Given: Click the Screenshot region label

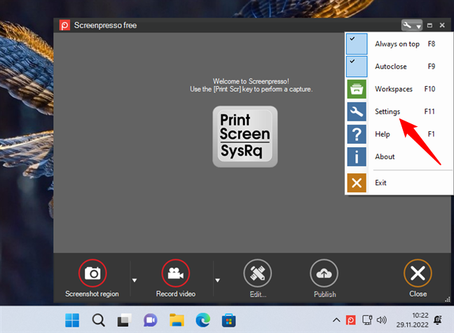Looking at the screenshot, I should tap(92, 294).
